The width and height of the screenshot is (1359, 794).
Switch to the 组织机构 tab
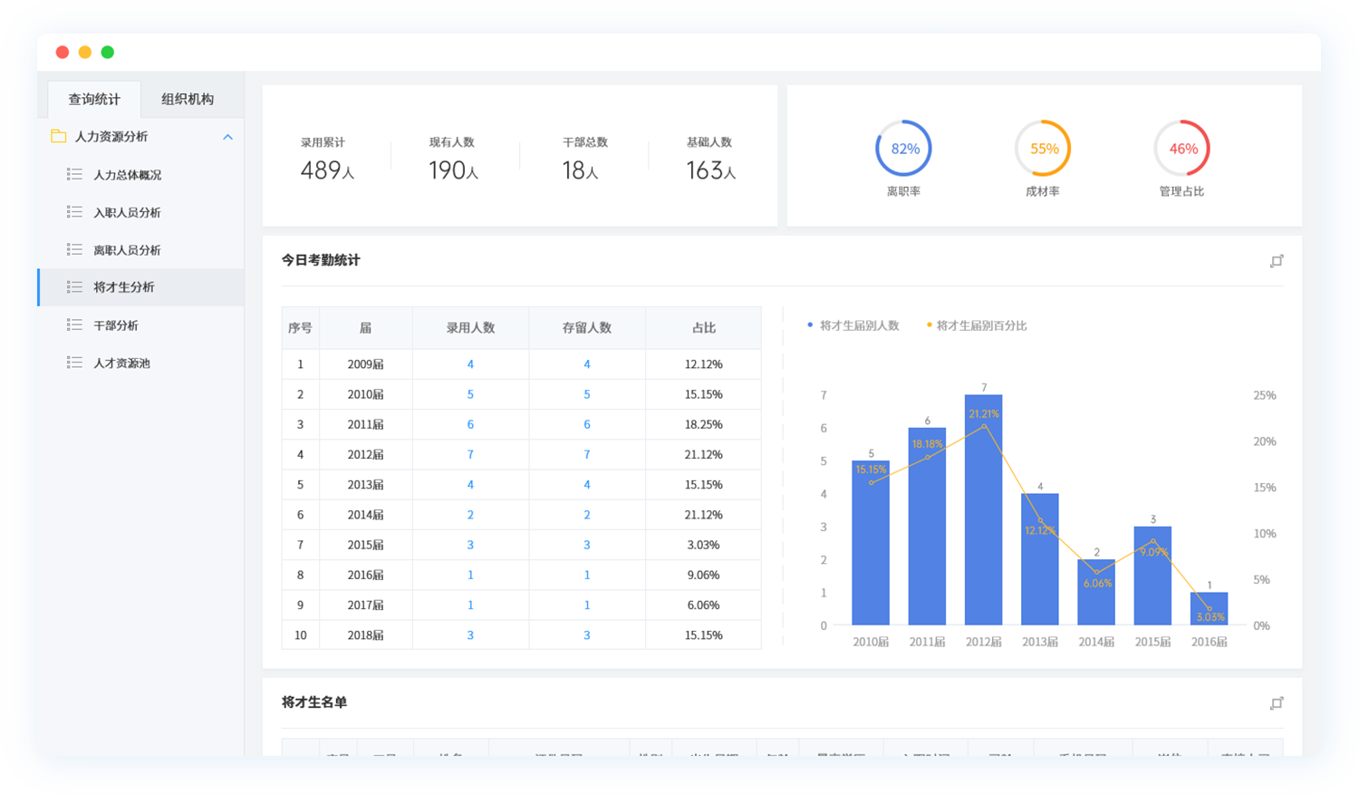[x=188, y=99]
